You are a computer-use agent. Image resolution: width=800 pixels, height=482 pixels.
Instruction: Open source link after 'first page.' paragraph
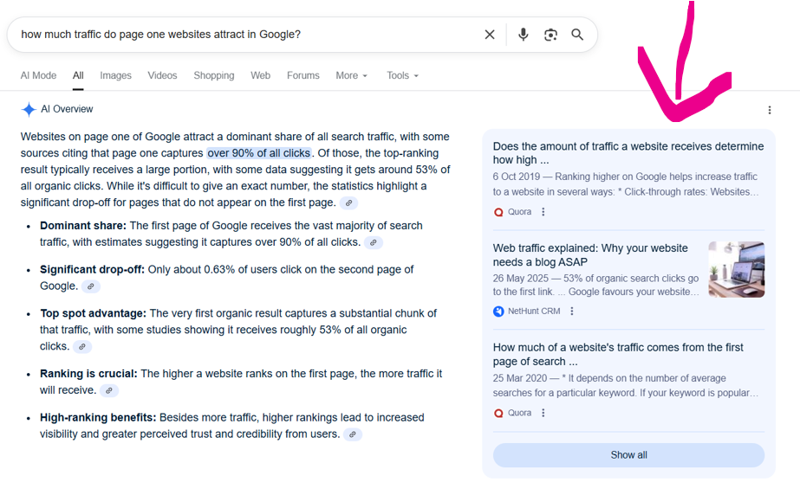click(349, 202)
